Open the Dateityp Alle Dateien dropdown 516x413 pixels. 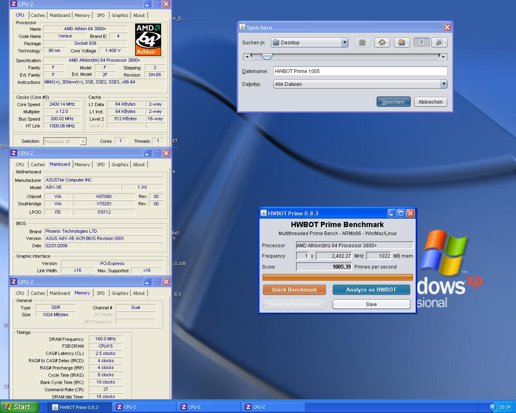tap(443, 84)
